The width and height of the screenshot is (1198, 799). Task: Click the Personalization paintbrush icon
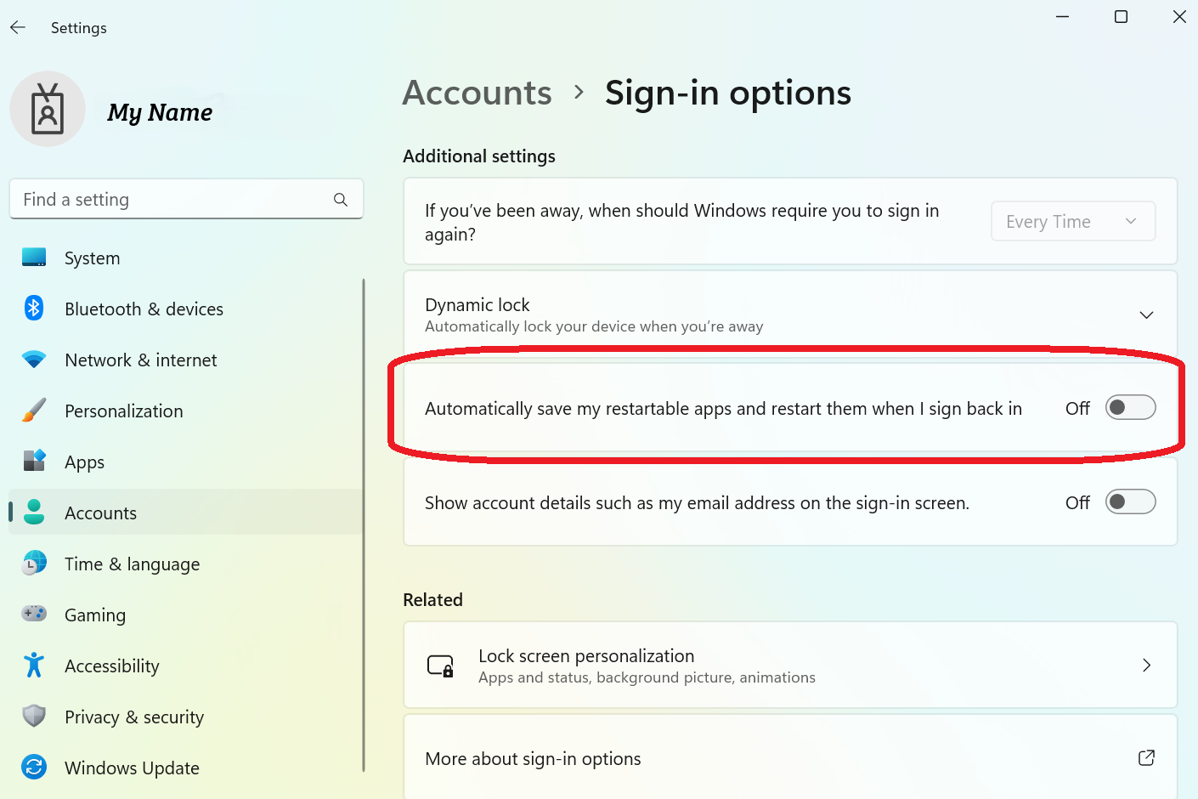coord(34,411)
